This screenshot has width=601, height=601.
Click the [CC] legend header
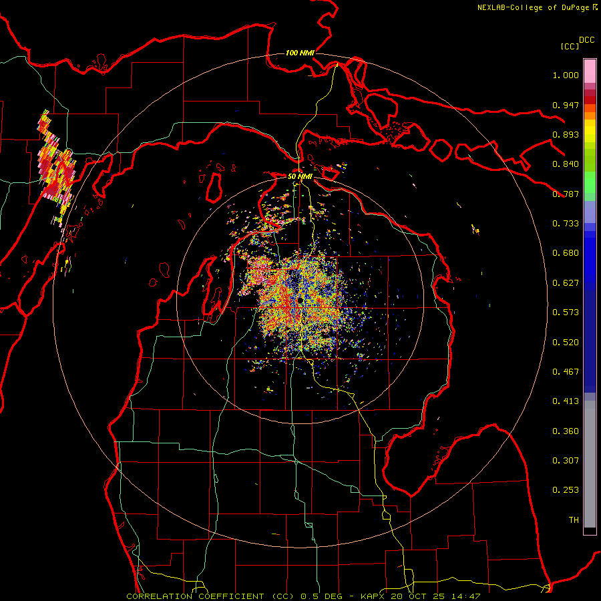point(570,46)
